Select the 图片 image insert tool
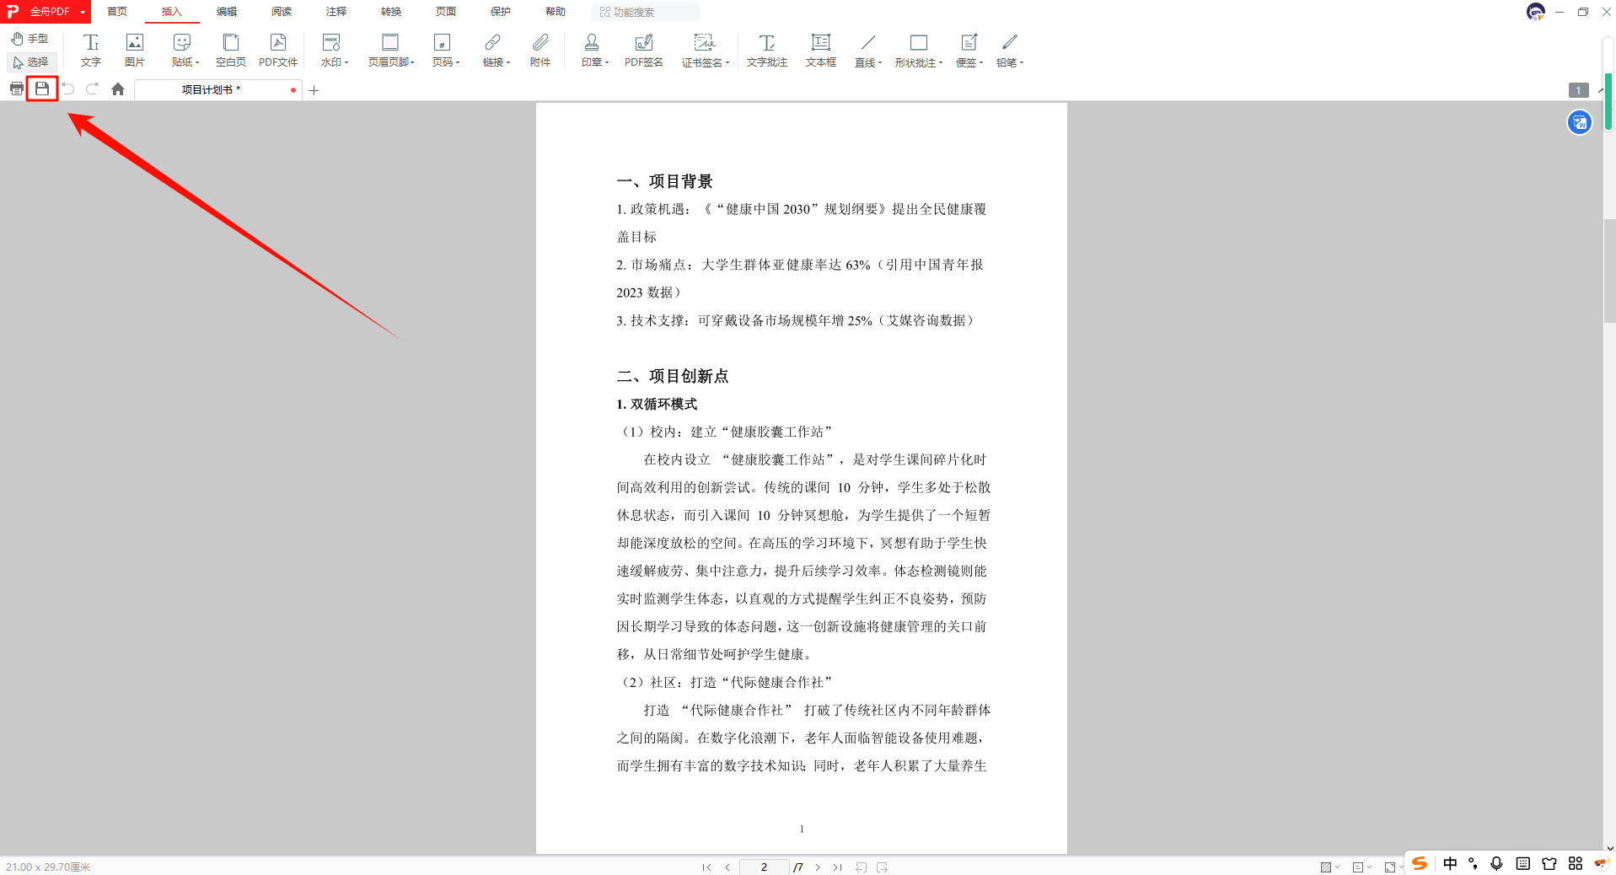Image resolution: width=1616 pixels, height=875 pixels. [x=134, y=50]
